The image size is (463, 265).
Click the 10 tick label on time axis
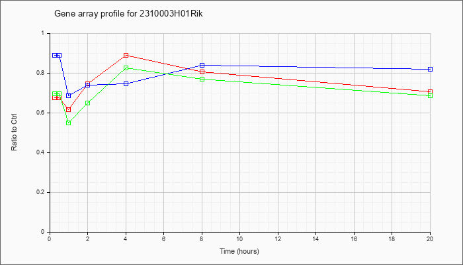[239, 238]
